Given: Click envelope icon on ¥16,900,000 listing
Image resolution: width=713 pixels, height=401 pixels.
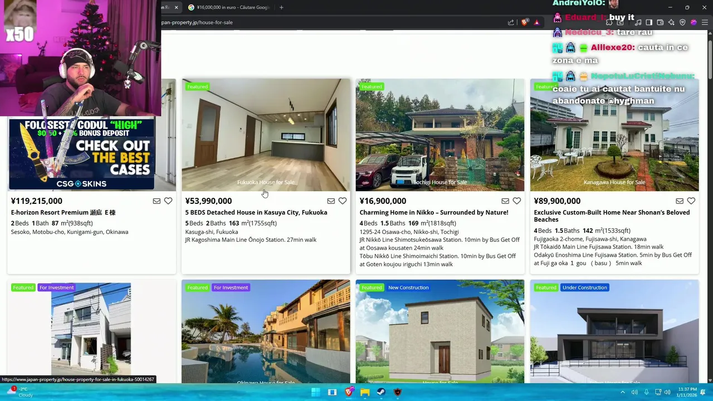Looking at the screenshot, I should coord(505,201).
